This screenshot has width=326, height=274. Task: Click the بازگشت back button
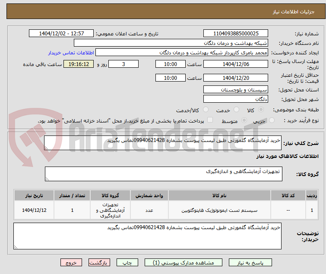99,263
